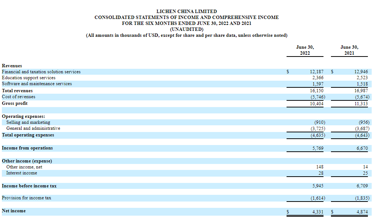372x219 pixels.
Task: Select software services value 1,518
Action: (362, 84)
